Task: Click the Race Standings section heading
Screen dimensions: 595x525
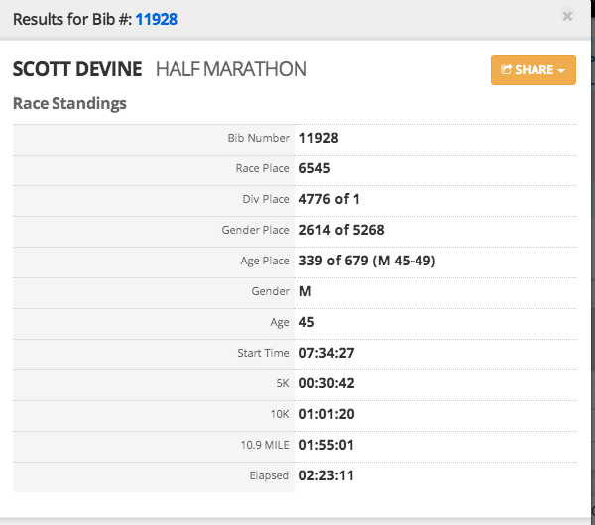Action: click(x=69, y=103)
